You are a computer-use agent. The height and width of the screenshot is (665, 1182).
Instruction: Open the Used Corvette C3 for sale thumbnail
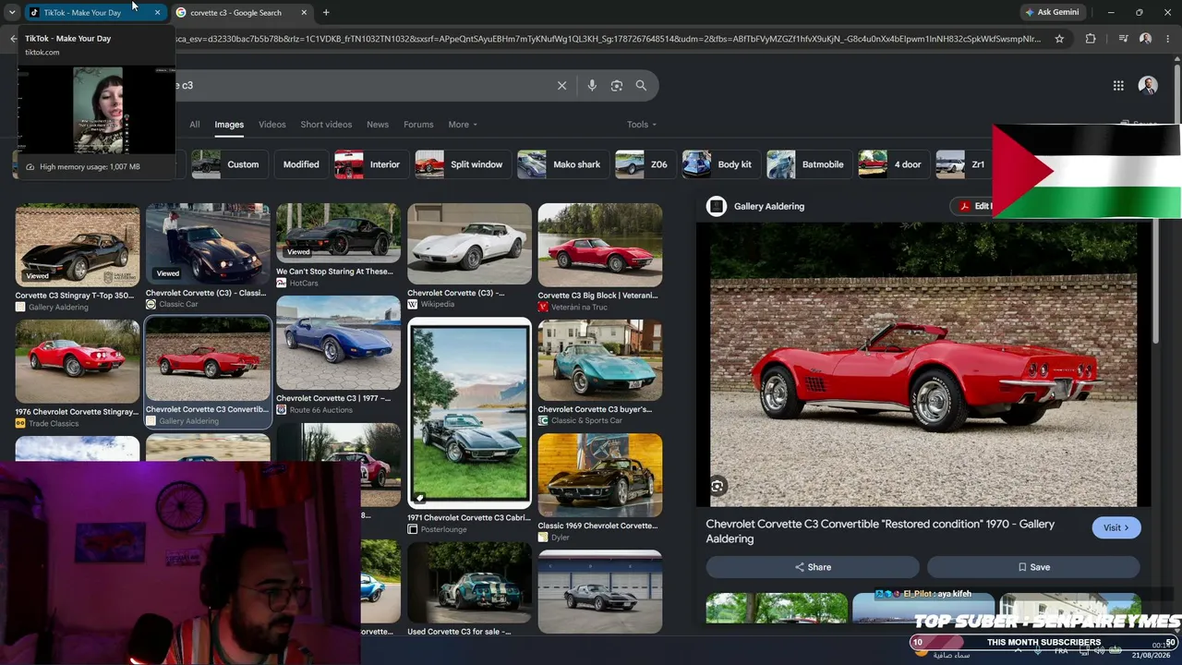click(x=469, y=583)
